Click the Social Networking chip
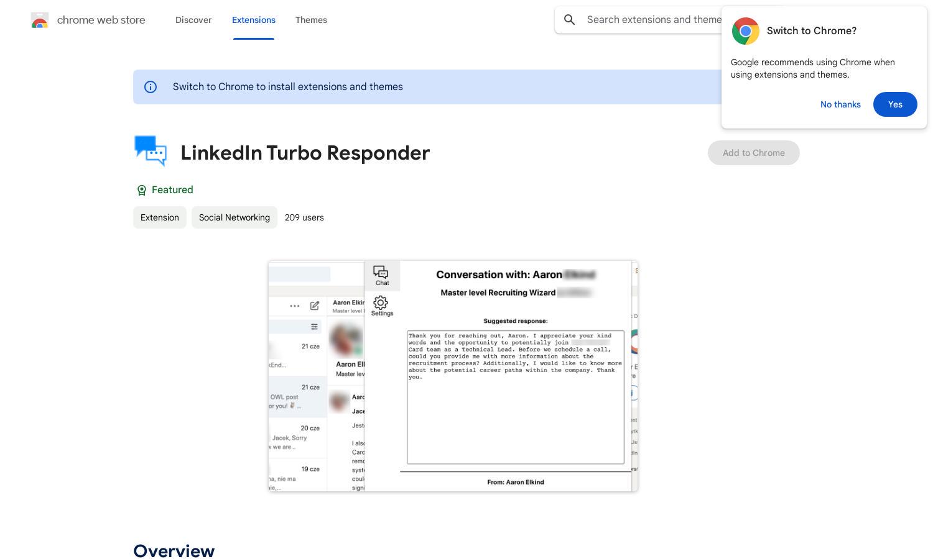 point(234,217)
